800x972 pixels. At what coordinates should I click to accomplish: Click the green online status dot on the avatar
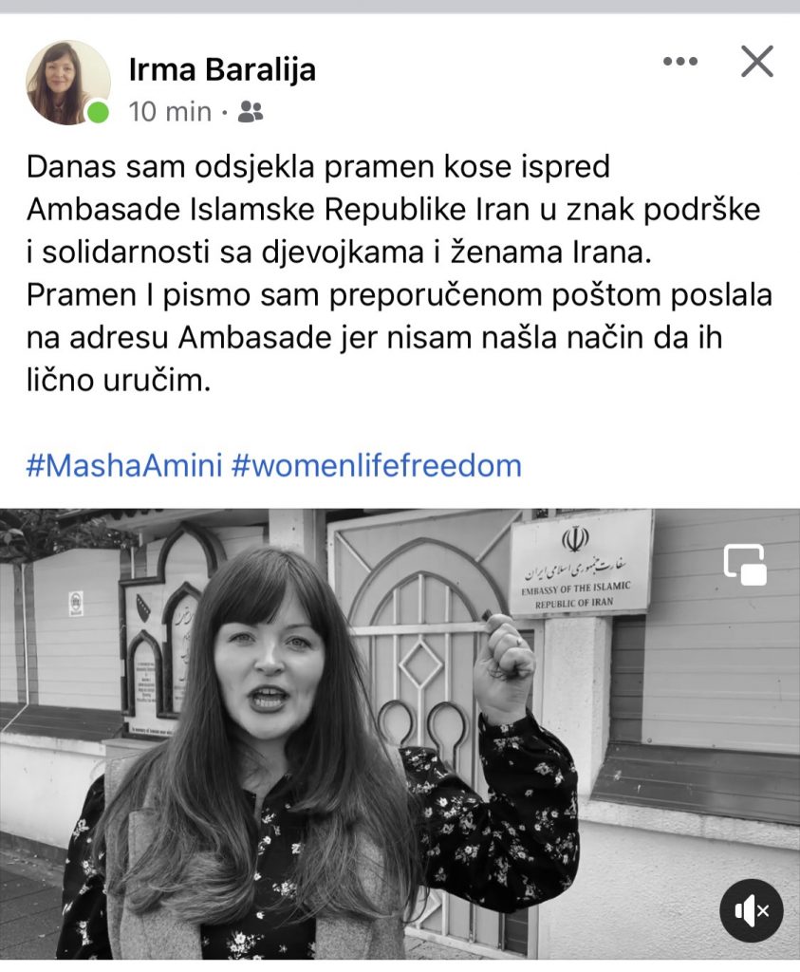pyautogui.click(x=98, y=113)
